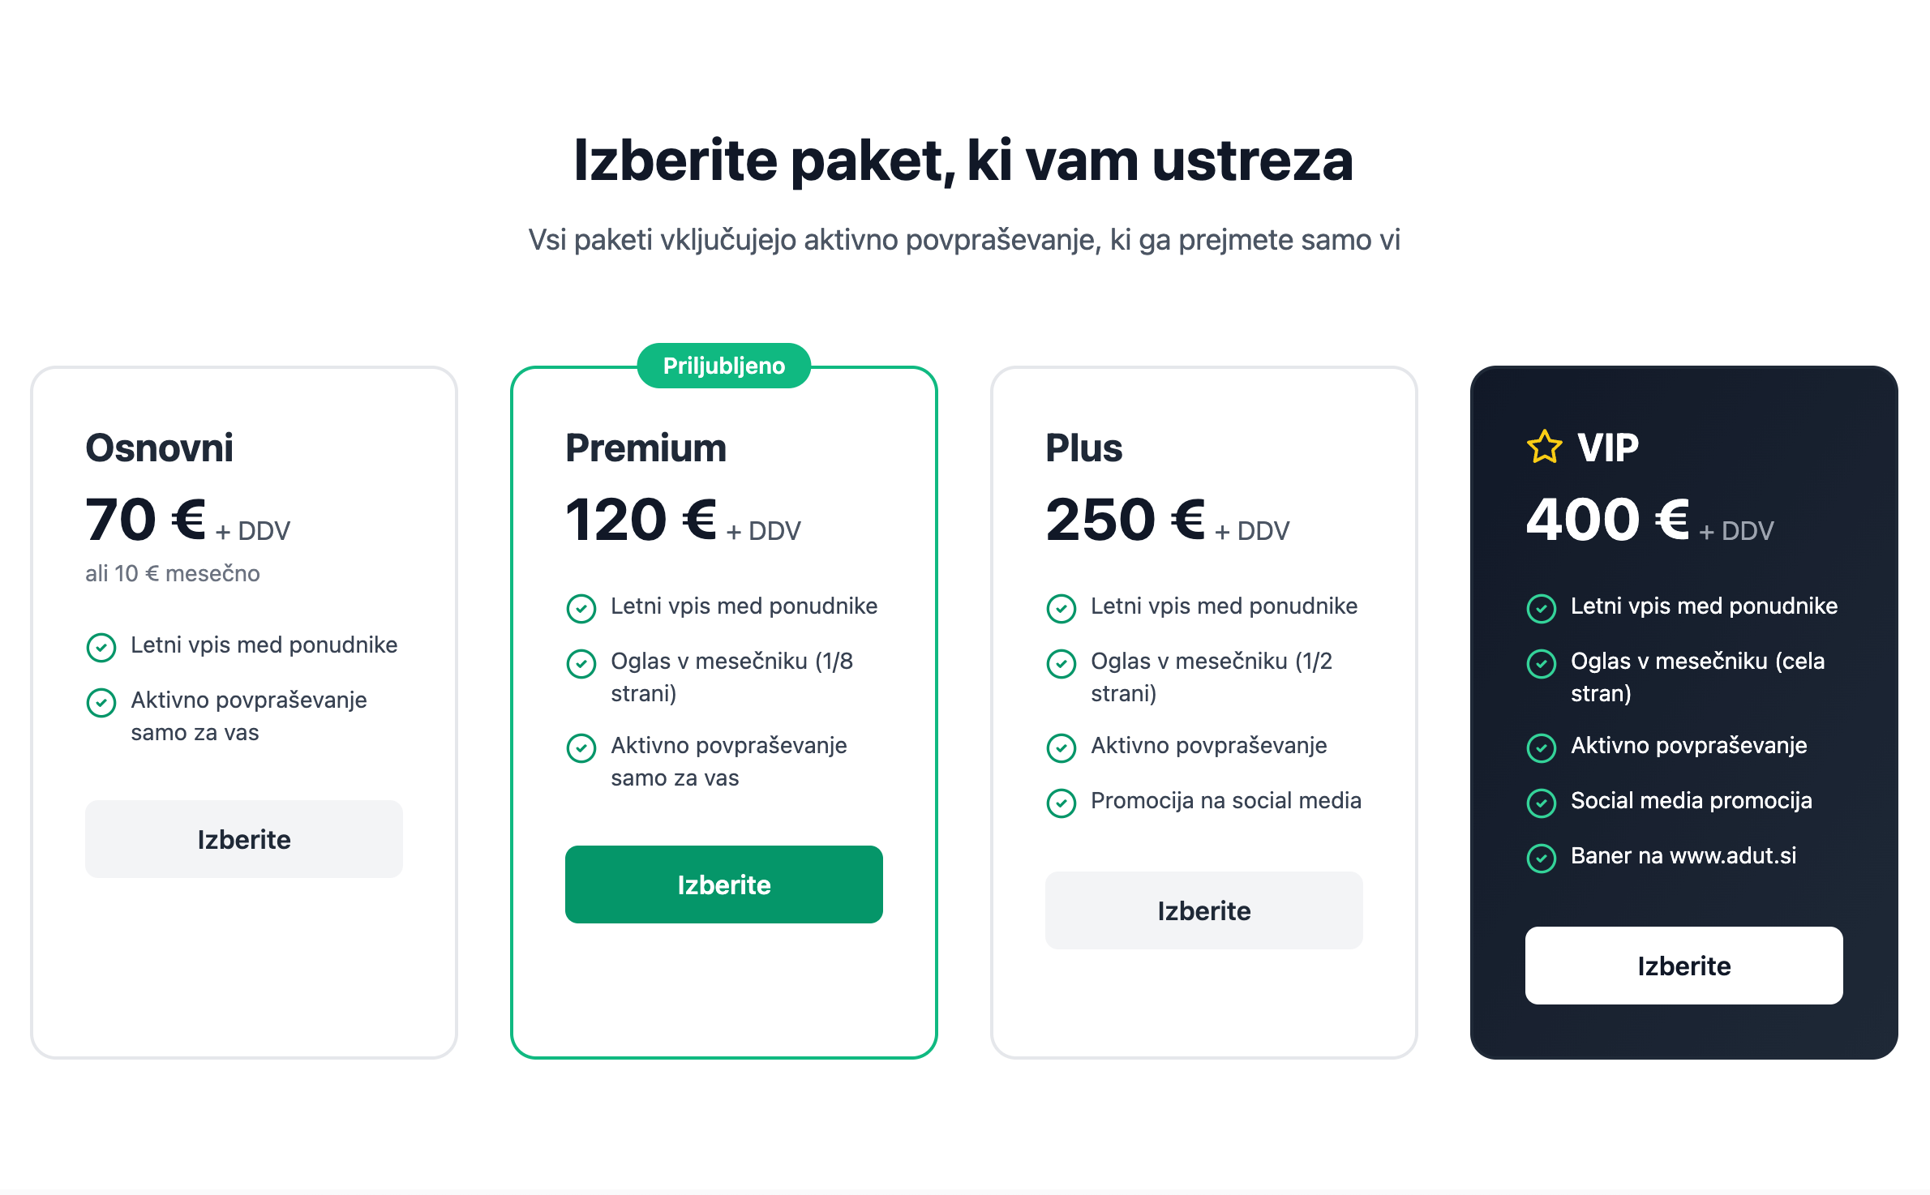The height and width of the screenshot is (1195, 1930).
Task: Click checkmark icon next to Baner na www.adut.si
Action: (x=1541, y=858)
